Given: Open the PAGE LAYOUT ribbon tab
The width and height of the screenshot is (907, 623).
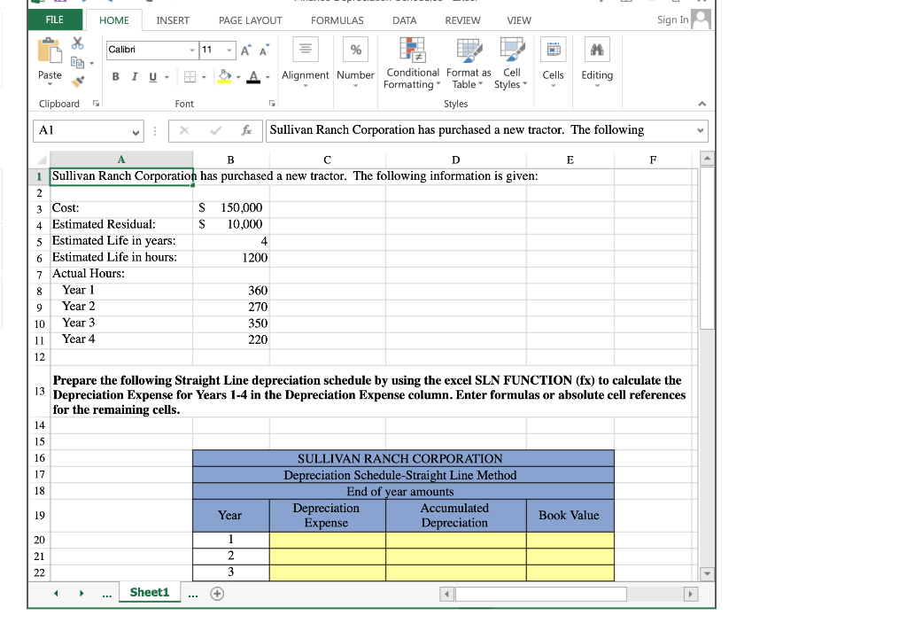Looking at the screenshot, I should tap(251, 20).
